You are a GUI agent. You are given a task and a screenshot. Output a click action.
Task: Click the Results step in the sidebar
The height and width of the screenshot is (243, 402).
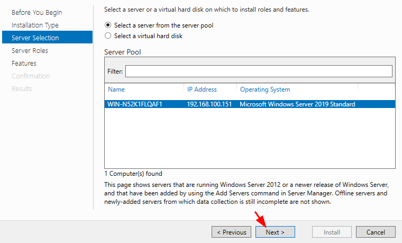coord(22,89)
